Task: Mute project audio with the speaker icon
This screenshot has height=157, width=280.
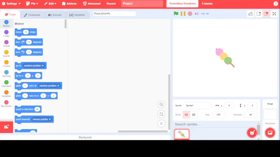Action: (x=196, y=14)
